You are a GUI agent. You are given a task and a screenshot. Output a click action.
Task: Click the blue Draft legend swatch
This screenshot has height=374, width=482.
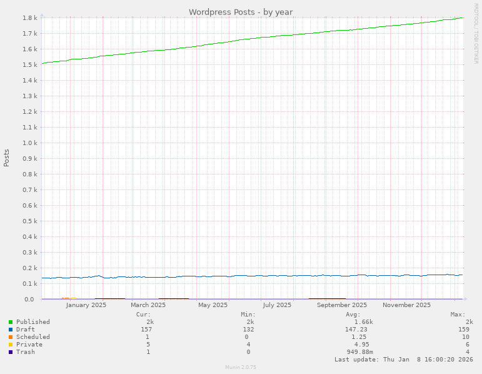[11, 330]
